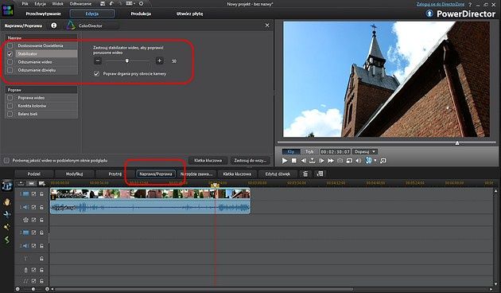Open the Plik menu

click(25, 4)
